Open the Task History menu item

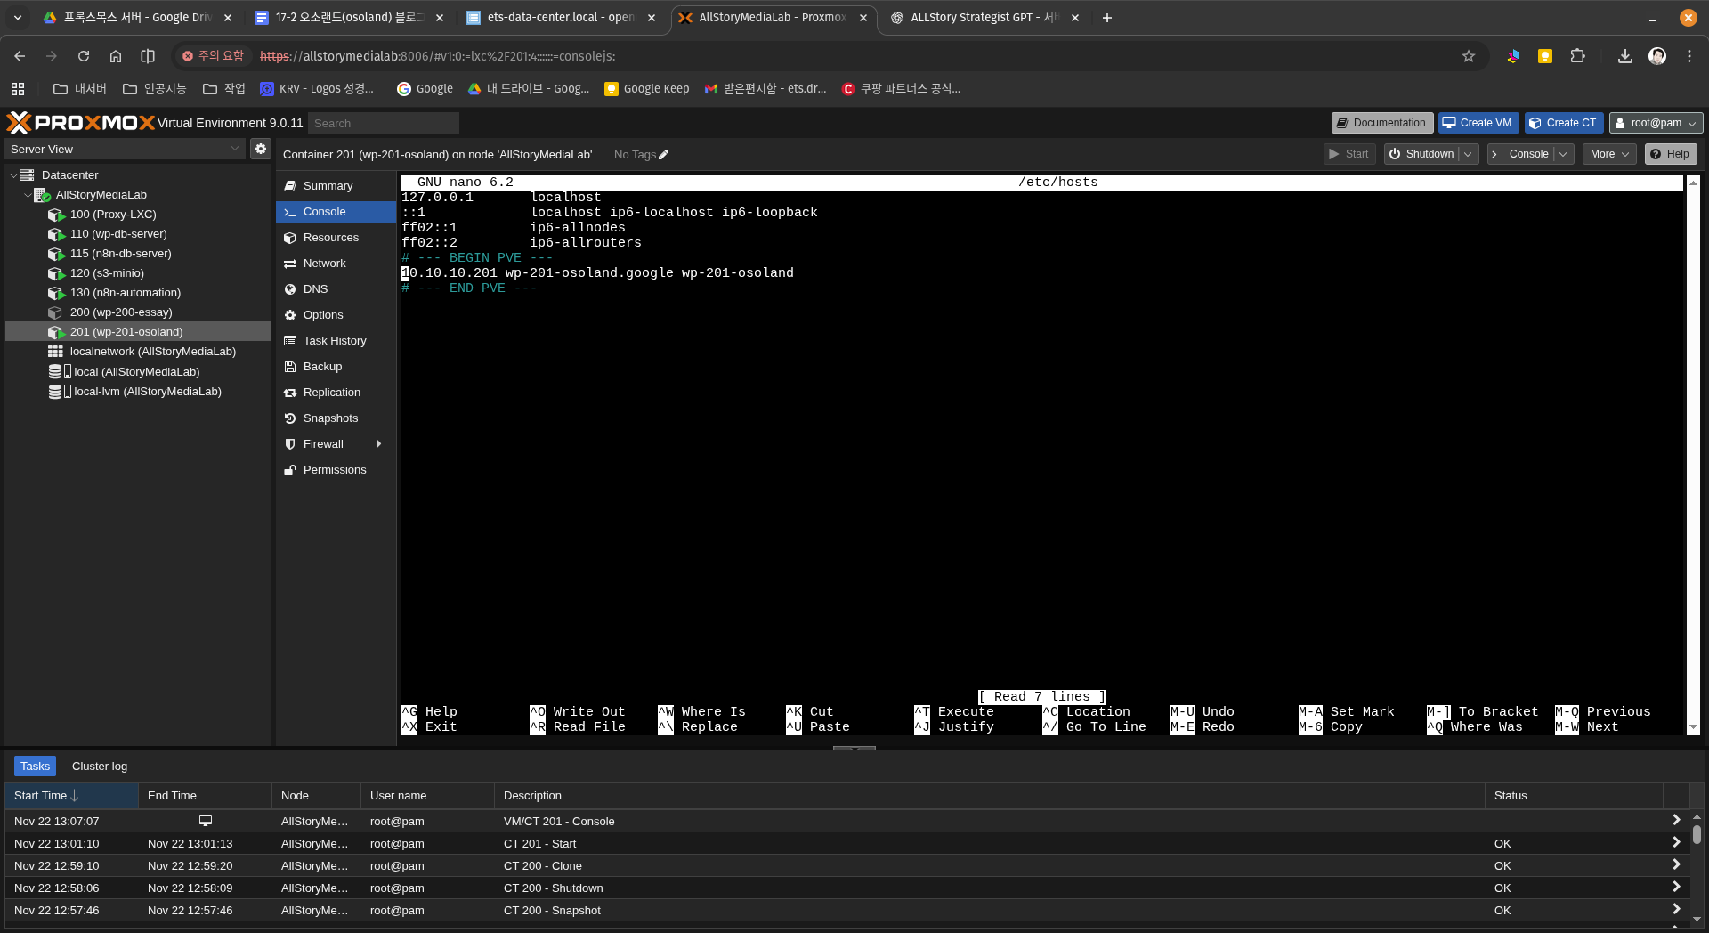335,341
